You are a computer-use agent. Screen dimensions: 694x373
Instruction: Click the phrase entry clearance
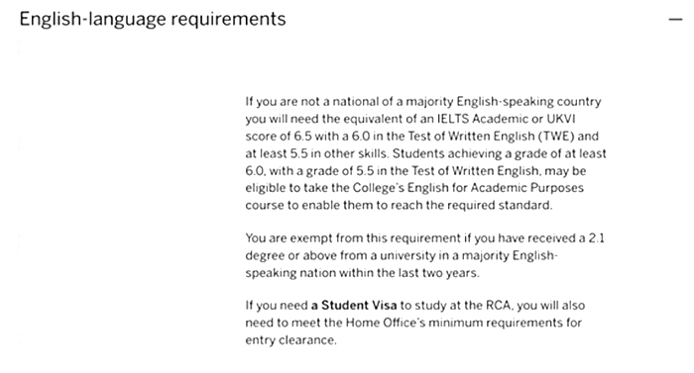tap(289, 339)
